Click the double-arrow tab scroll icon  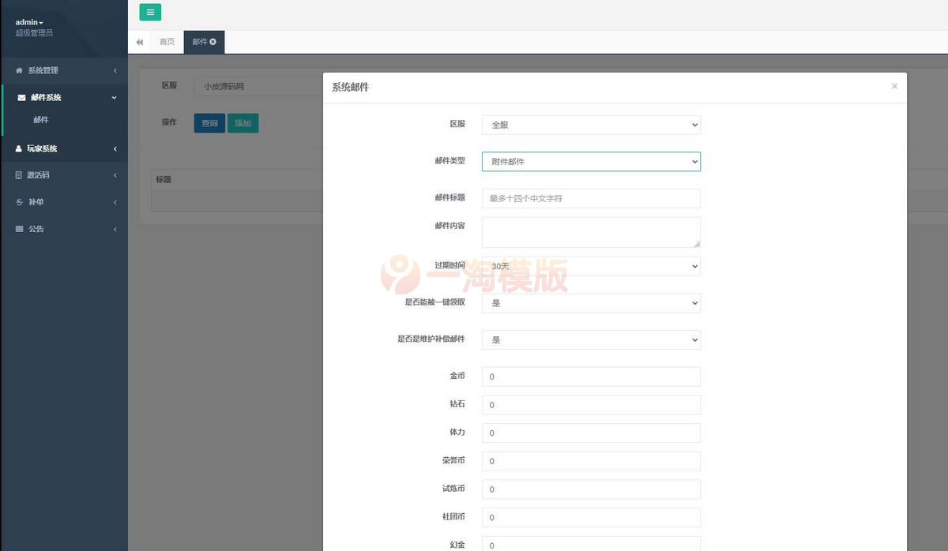[x=139, y=42]
